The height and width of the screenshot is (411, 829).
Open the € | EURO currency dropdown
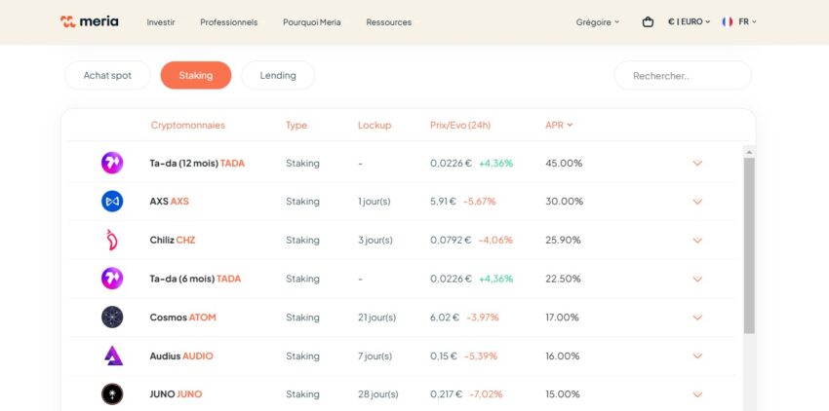pos(689,21)
